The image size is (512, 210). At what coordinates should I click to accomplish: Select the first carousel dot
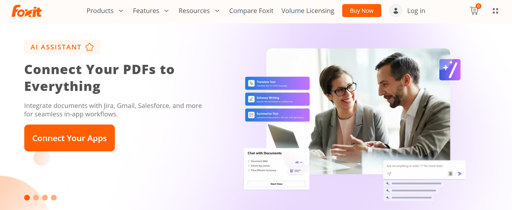click(27, 198)
